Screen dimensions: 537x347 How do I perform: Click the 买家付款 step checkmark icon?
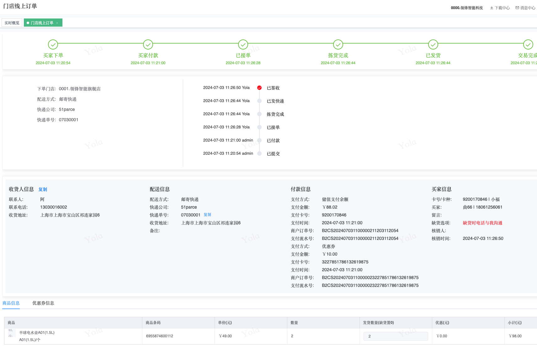point(148,44)
